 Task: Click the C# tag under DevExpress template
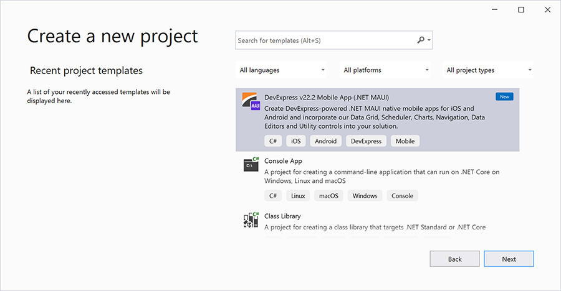pyautogui.click(x=273, y=141)
